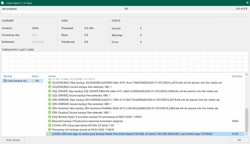Select Using tape library HP MSL G3 entry
Screen dimensions: 250x144
point(145,125)
